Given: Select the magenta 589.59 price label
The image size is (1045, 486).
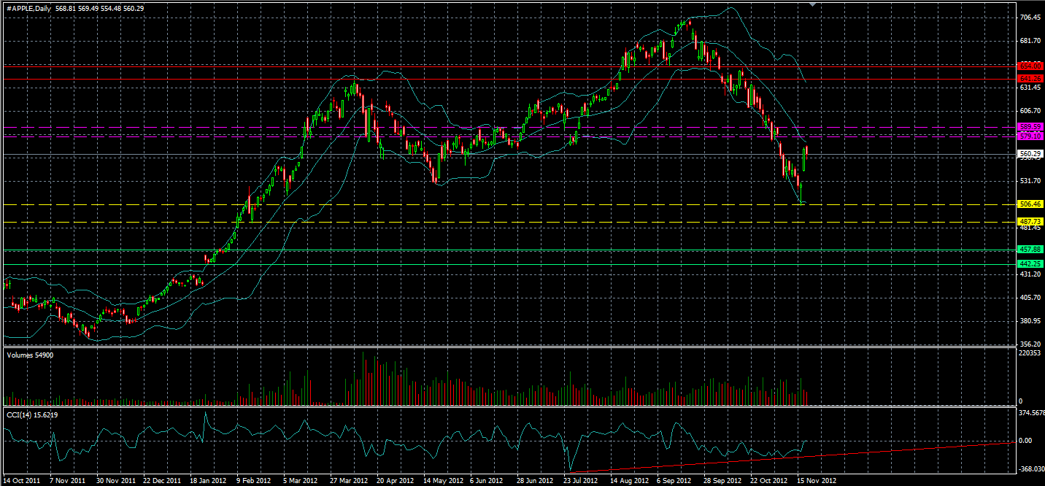Looking at the screenshot, I should pos(1029,127).
